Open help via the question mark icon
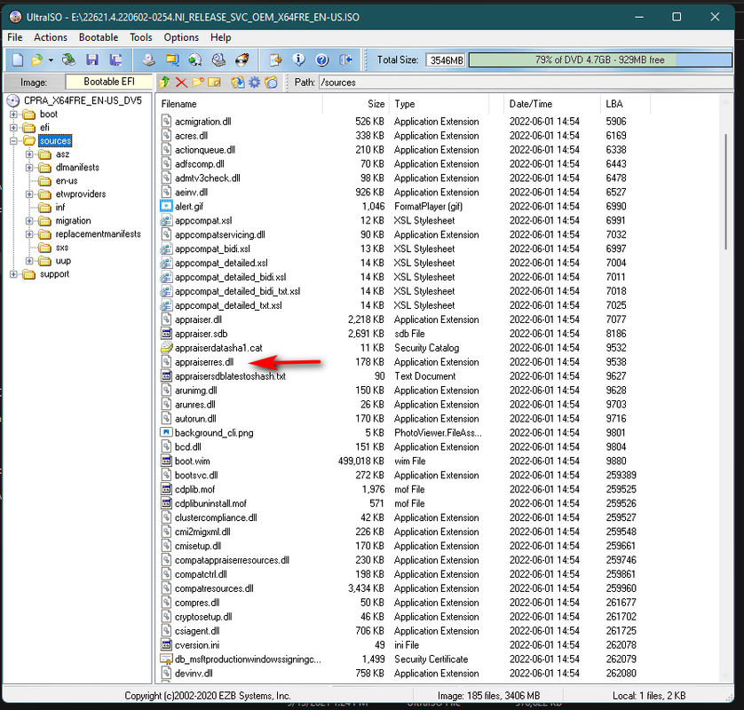This screenshot has width=744, height=710. coord(321,59)
